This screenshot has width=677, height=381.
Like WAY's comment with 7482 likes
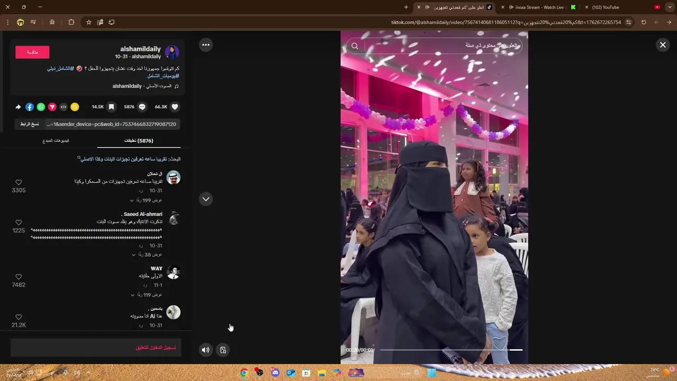(19, 277)
